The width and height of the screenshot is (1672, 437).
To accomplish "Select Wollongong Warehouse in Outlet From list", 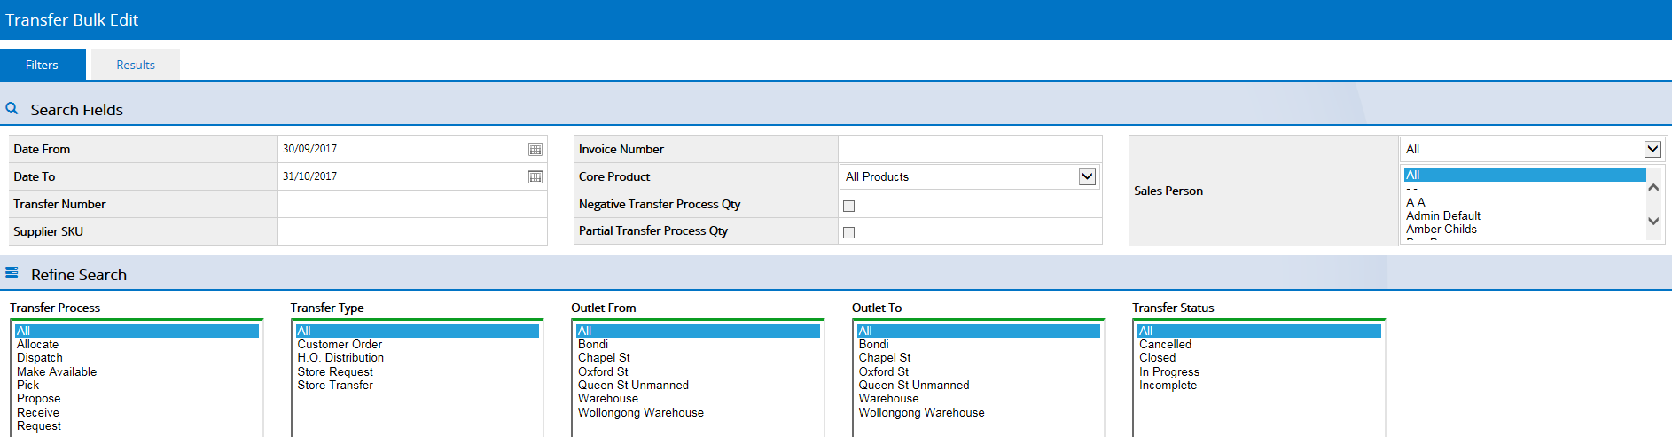I will (641, 413).
